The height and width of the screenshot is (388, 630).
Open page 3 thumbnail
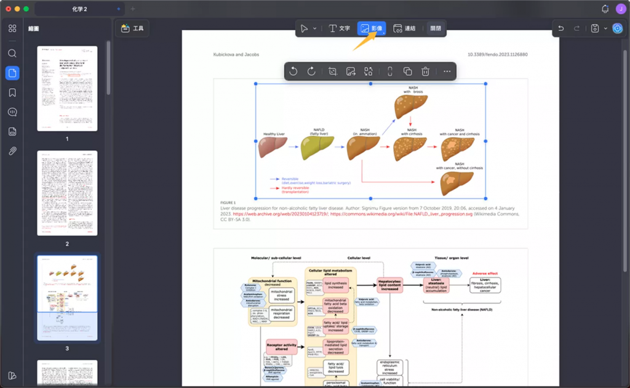[x=67, y=298]
